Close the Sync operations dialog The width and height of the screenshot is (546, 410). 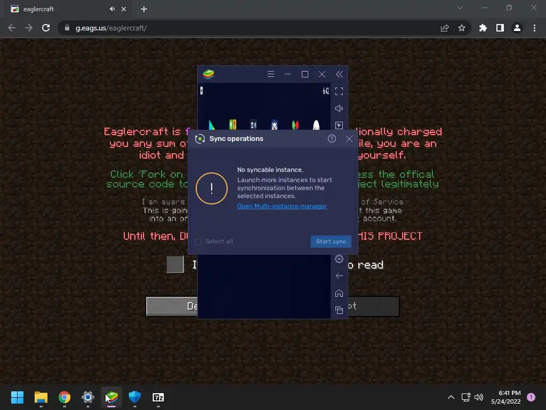[349, 139]
